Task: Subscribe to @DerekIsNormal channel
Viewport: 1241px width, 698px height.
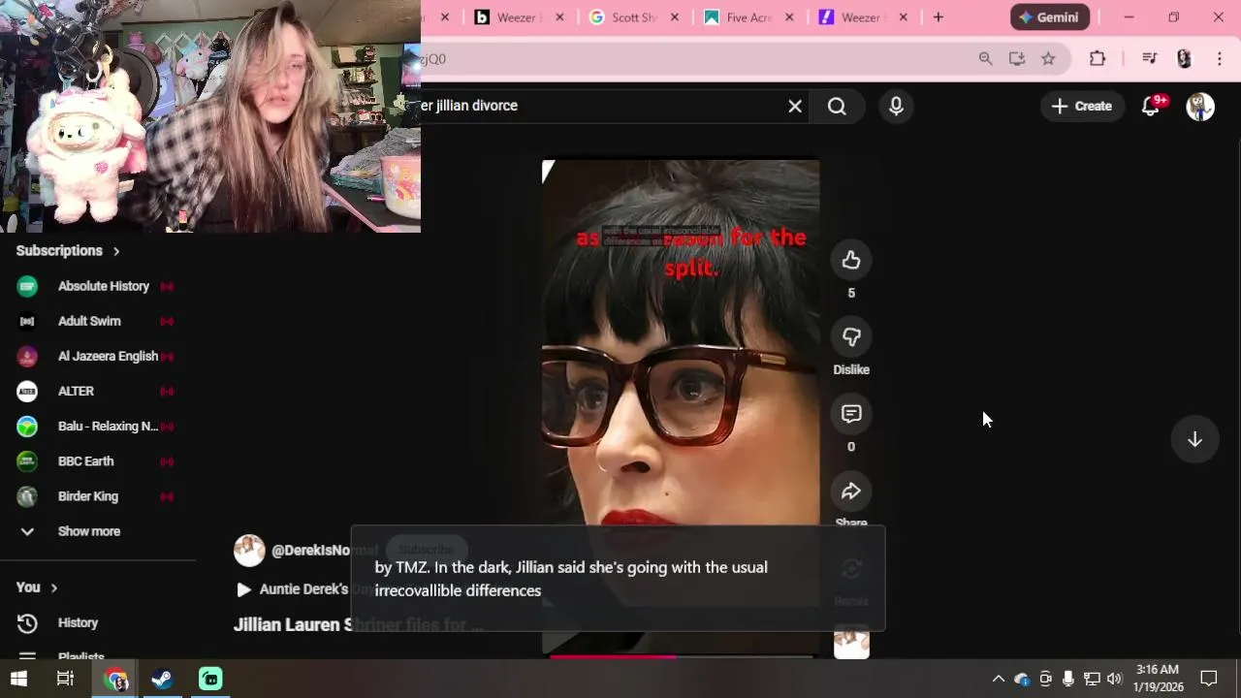Action: tap(427, 550)
